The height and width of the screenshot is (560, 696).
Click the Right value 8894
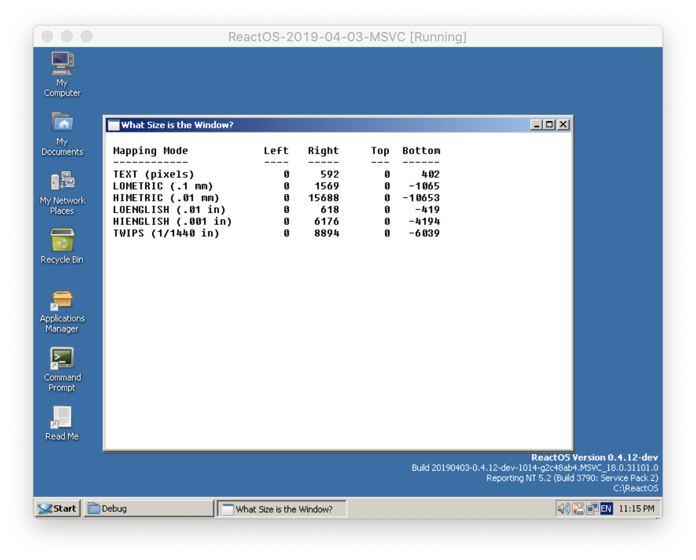click(327, 233)
